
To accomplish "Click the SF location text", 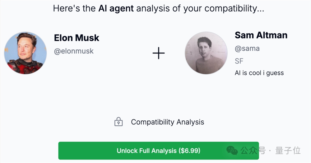I will [x=239, y=61].
